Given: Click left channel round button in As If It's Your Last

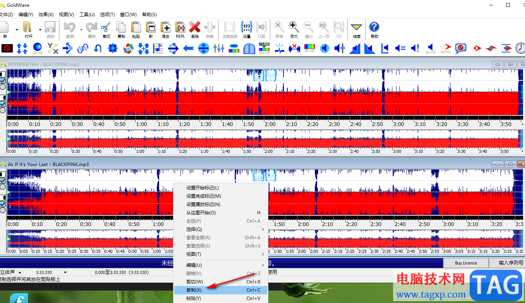Looking at the screenshot, I should (x=3, y=187).
